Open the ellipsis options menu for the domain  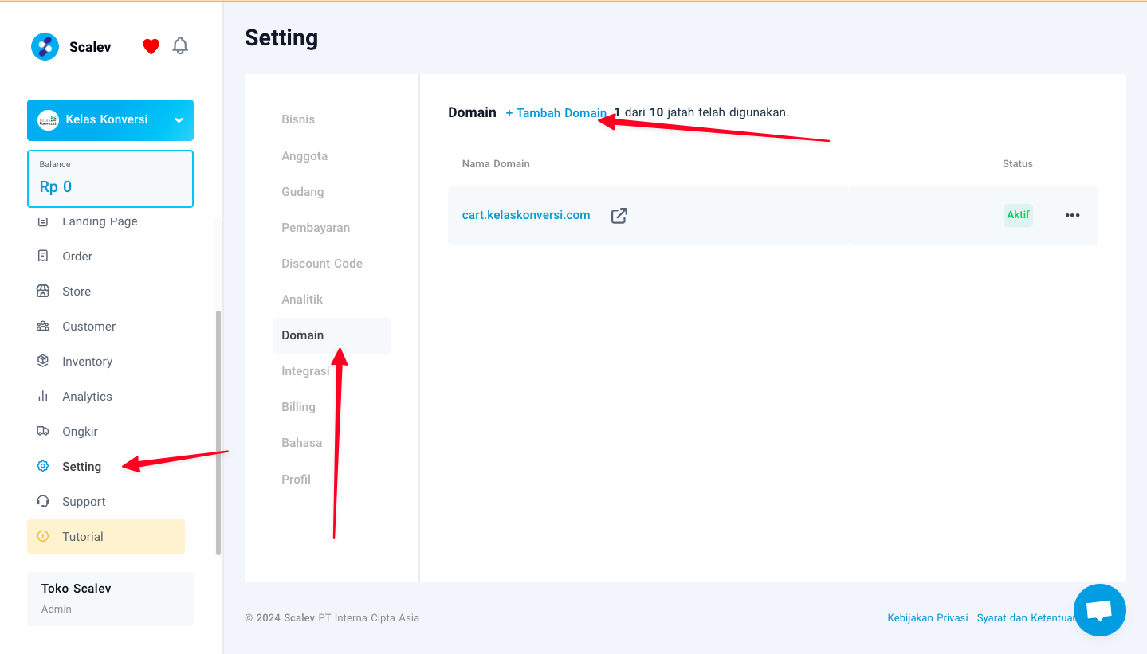pos(1072,215)
